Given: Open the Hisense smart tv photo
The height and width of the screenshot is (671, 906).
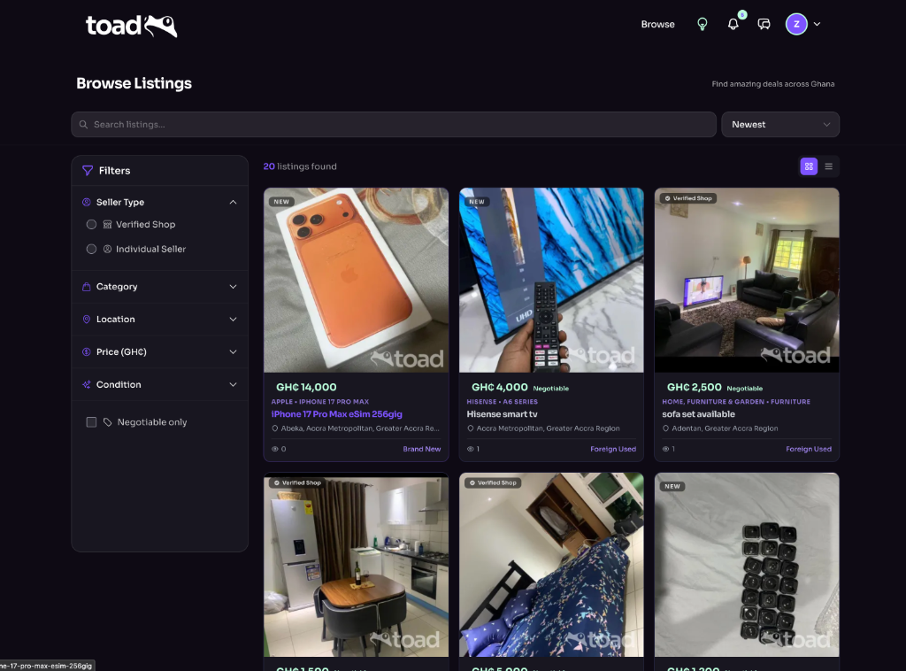Looking at the screenshot, I should coord(551,281).
